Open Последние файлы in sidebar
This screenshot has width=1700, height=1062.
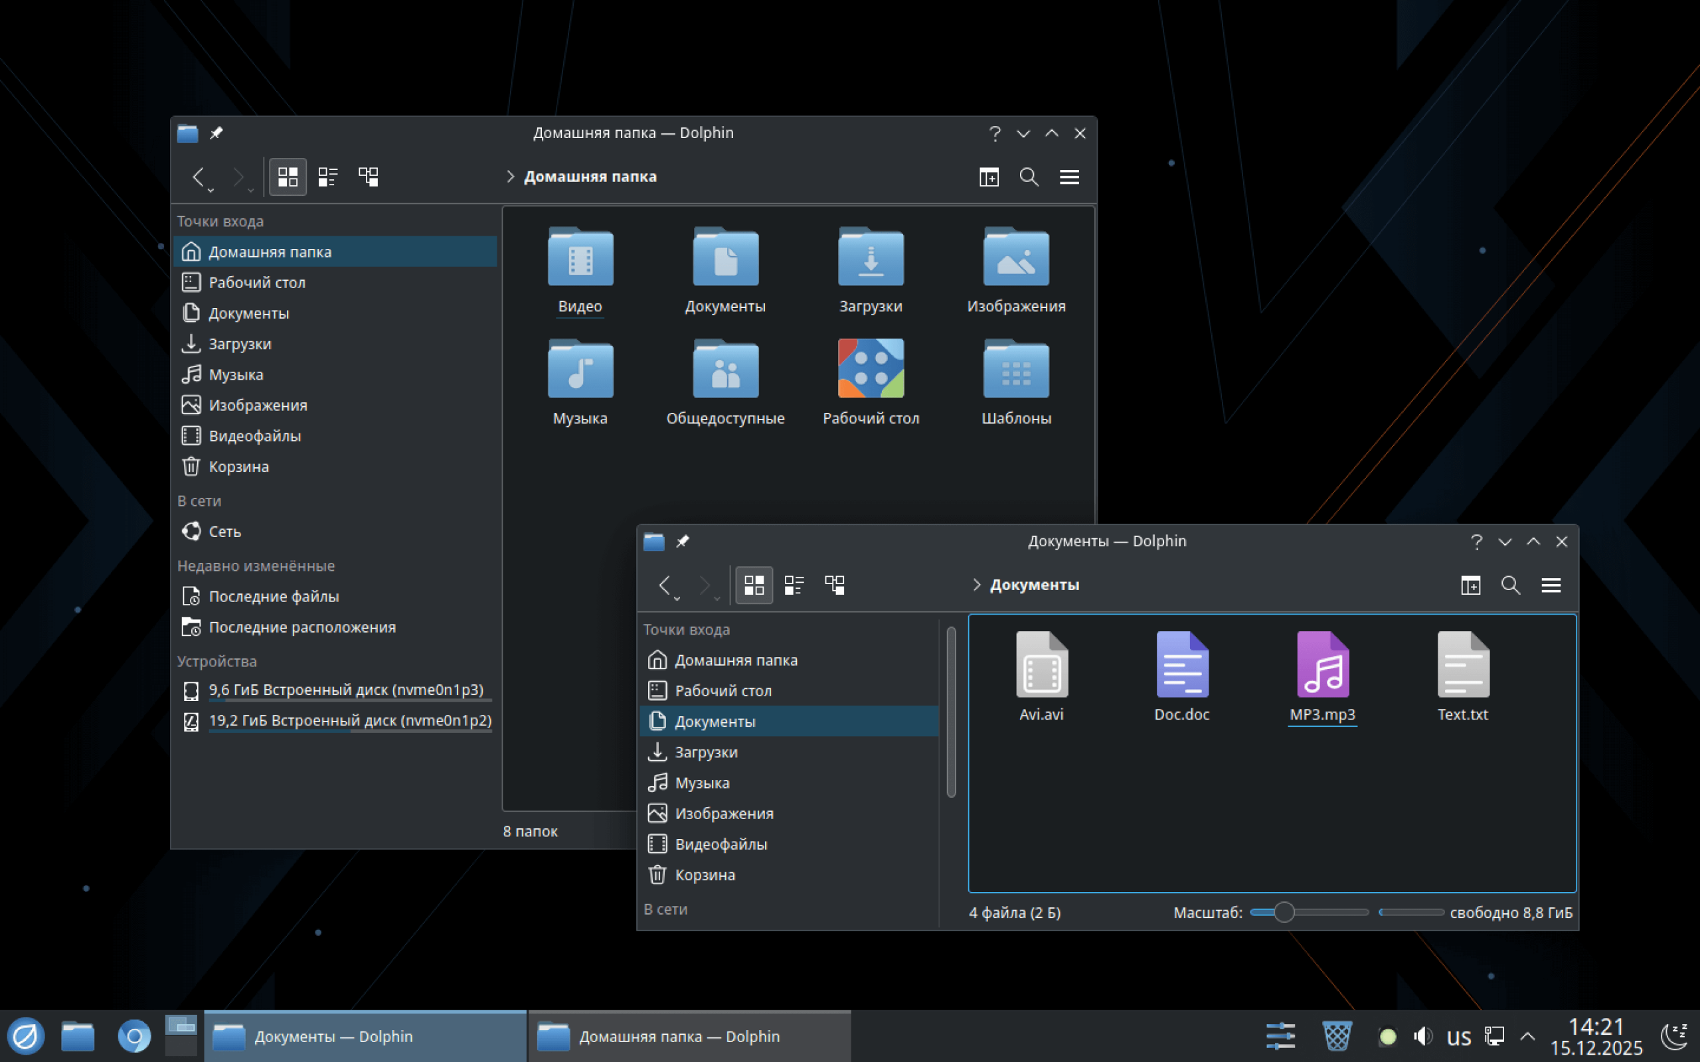click(274, 596)
